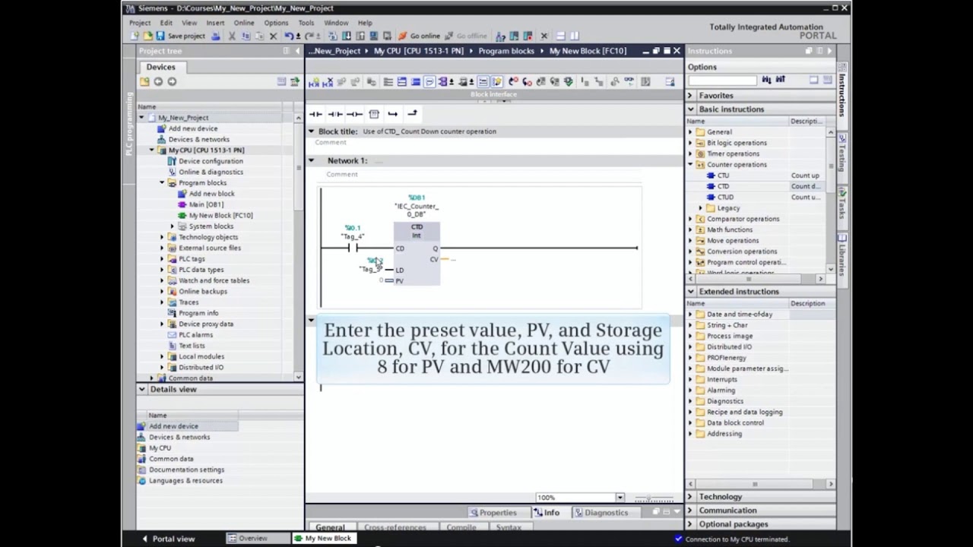Screen dimensions: 973x547
Task: Insert an empty box instruction
Action: click(x=374, y=114)
